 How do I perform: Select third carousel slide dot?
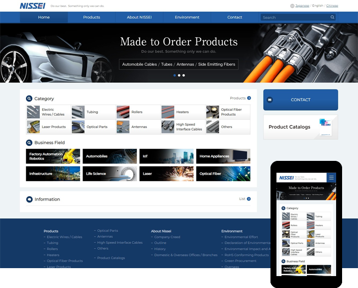[183, 75]
